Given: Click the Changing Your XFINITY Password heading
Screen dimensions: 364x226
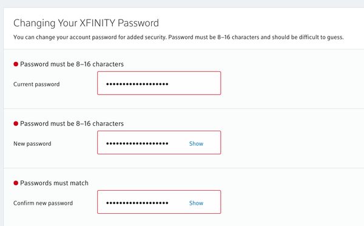Looking at the screenshot, I should click(86, 23).
